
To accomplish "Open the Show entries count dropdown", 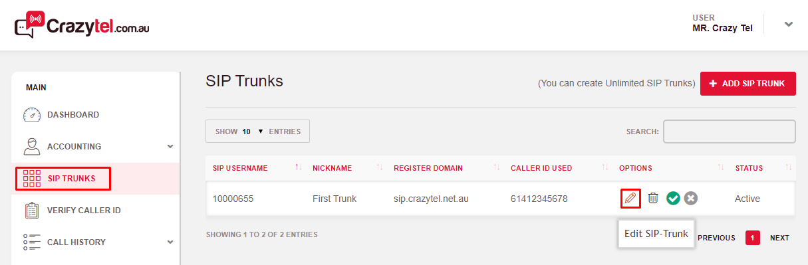I will 257,132.
